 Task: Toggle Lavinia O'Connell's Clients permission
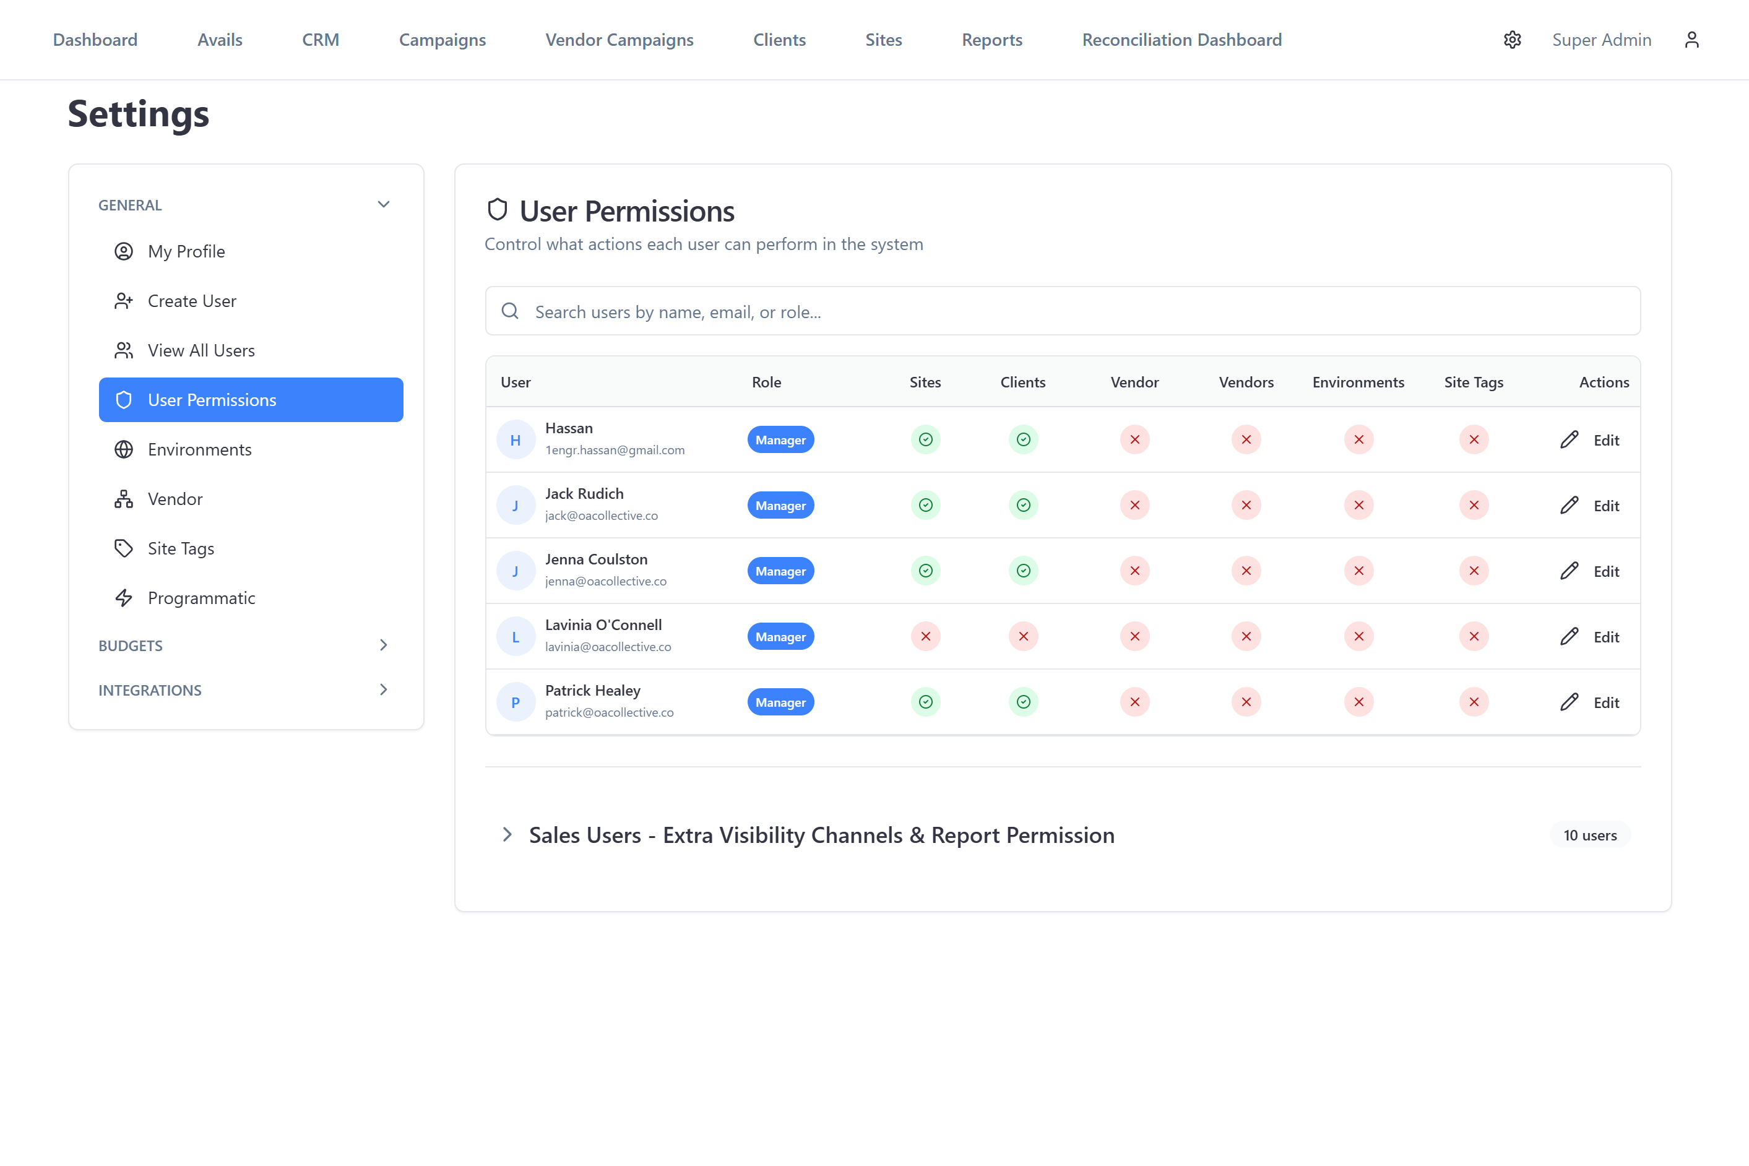[1023, 637]
